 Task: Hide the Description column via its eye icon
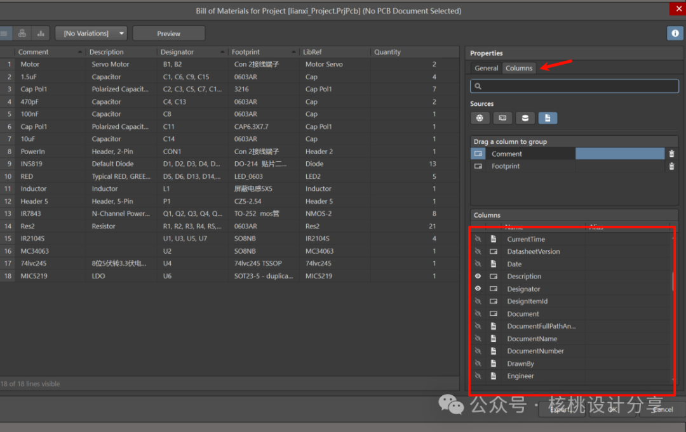tap(478, 277)
